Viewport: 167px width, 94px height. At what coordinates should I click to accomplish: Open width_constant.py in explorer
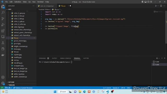(x=20, y=77)
